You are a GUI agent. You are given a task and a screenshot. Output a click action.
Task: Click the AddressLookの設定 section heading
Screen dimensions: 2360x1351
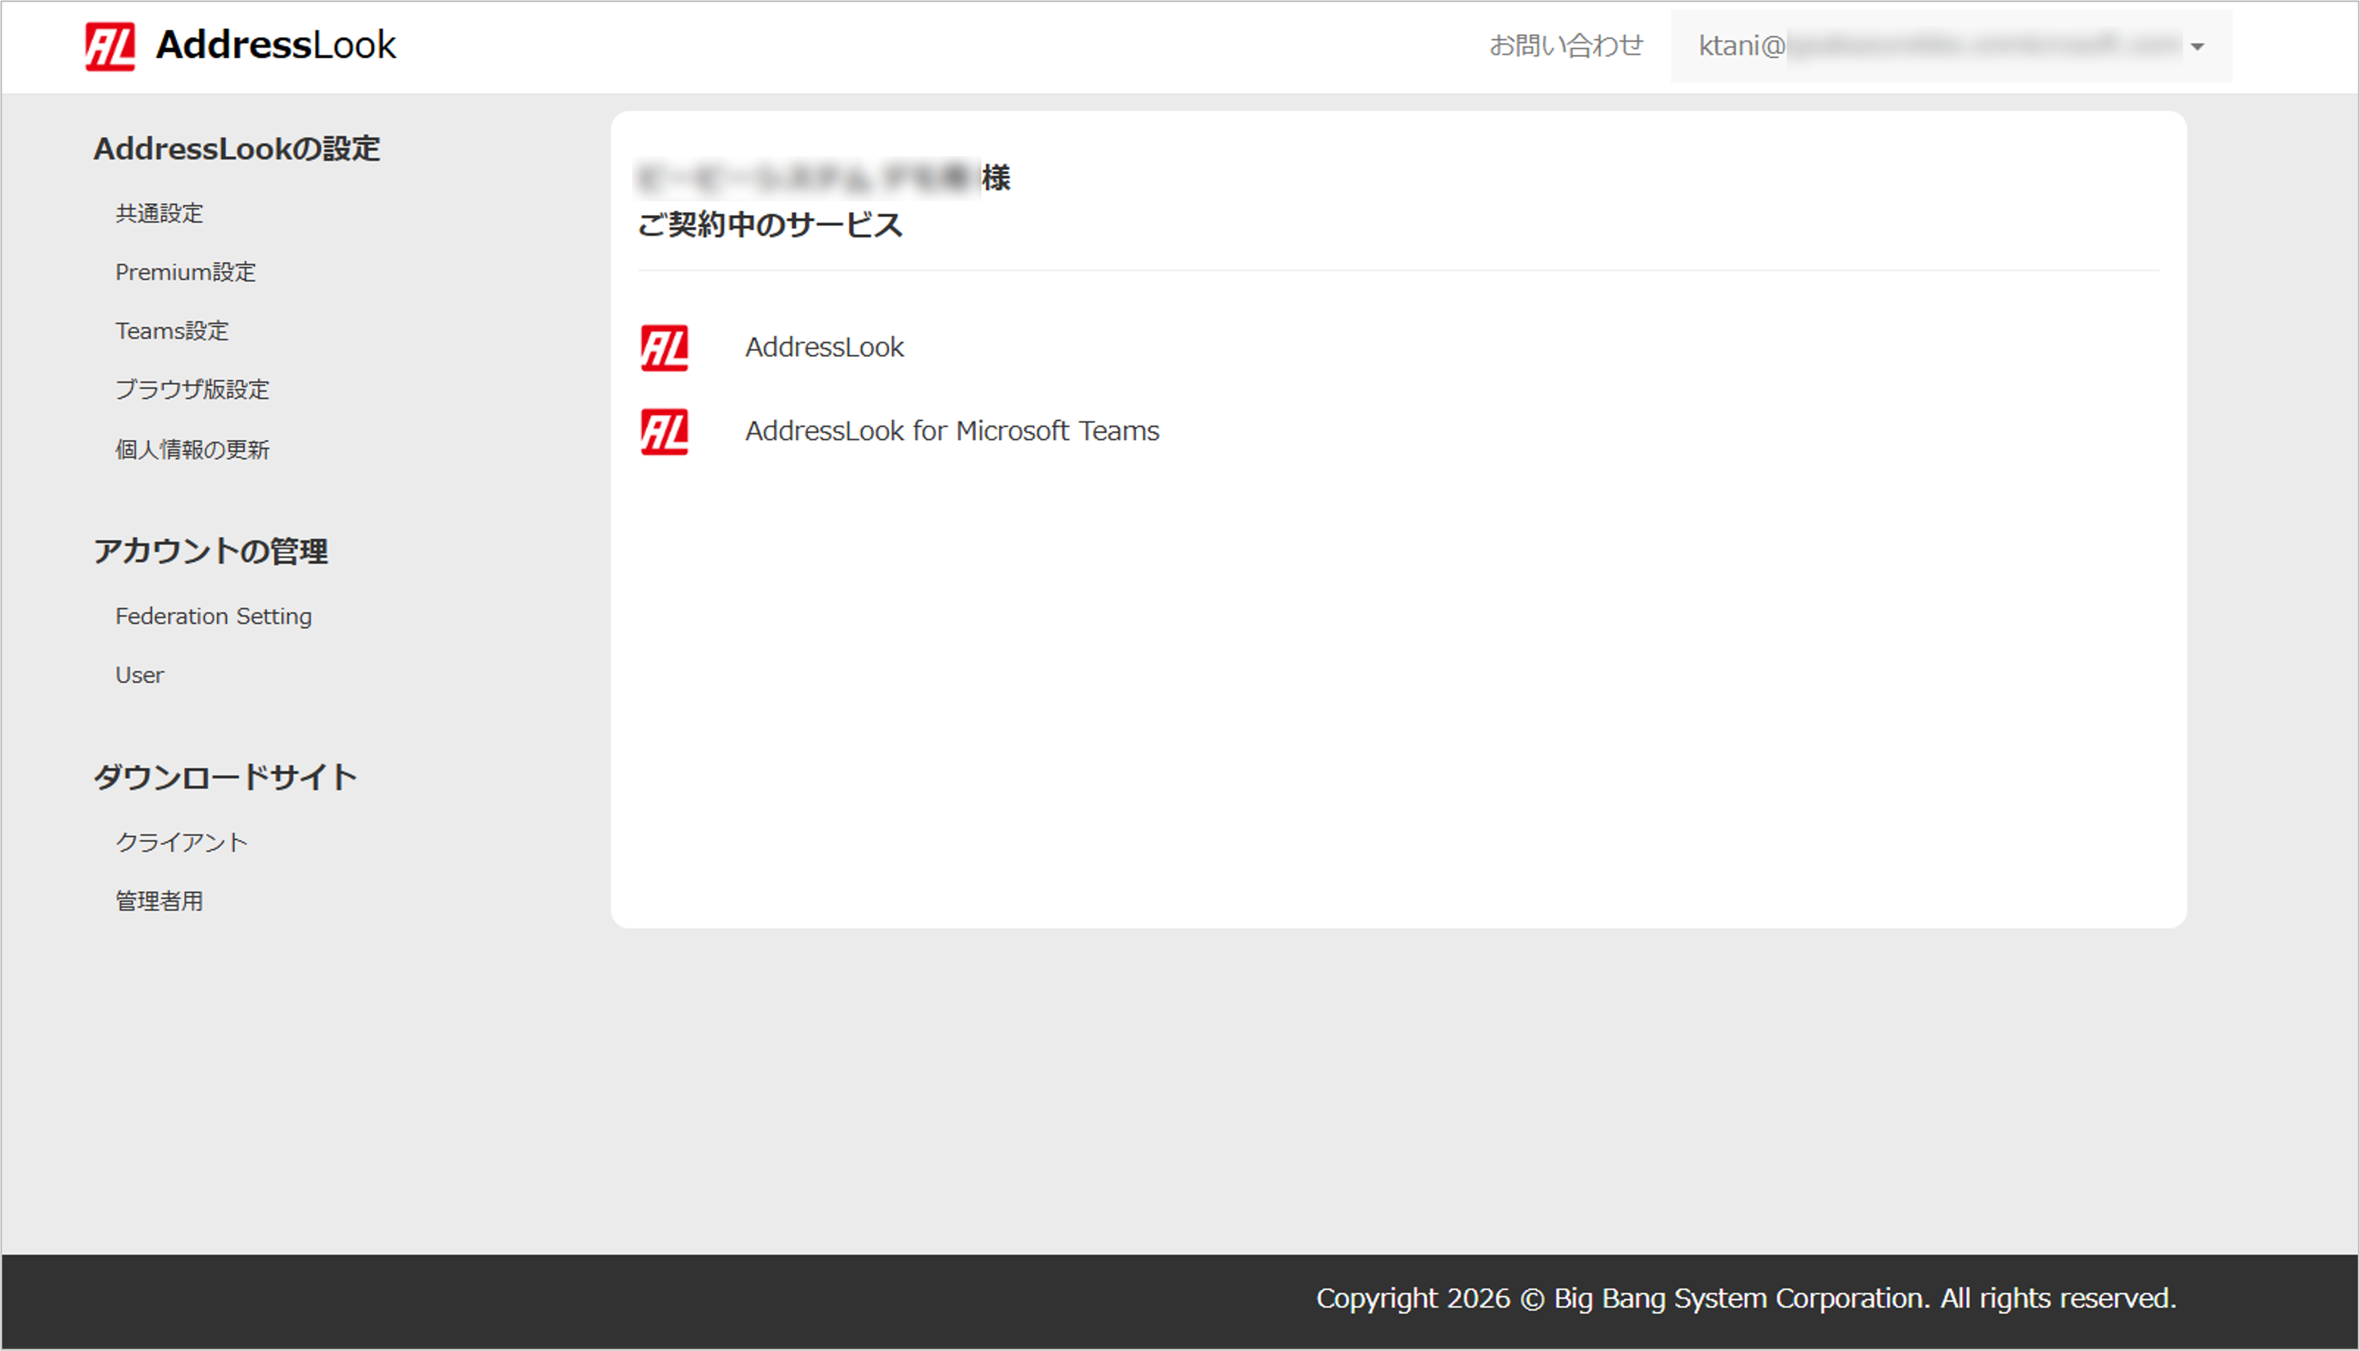tap(237, 149)
